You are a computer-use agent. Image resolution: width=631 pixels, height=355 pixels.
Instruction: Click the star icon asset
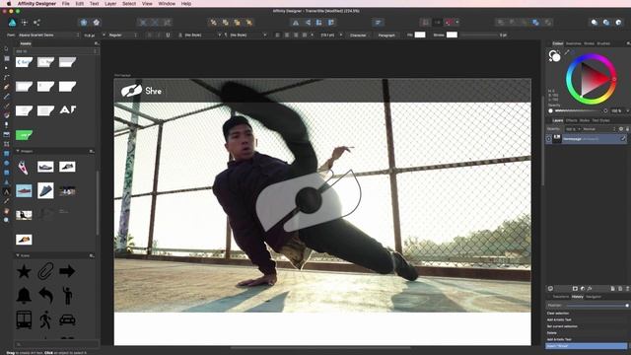24,272
